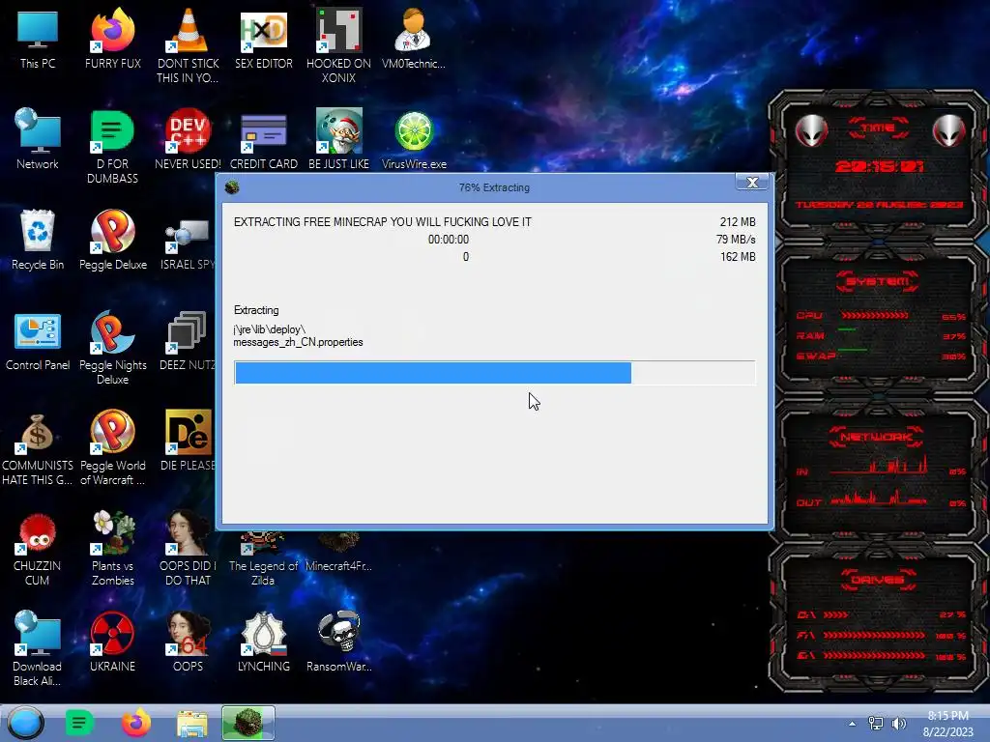This screenshot has height=742, width=990.
Task: Select the Peggle Deluxe shortcut
Action: pyautogui.click(x=112, y=240)
